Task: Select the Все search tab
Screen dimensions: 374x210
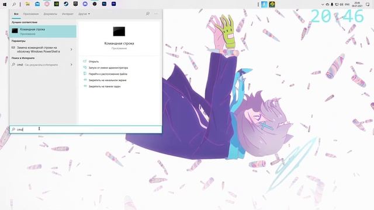Action: [x=16, y=14]
